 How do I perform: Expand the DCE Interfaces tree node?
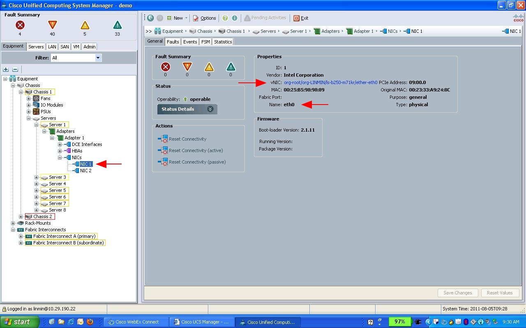tap(60, 144)
